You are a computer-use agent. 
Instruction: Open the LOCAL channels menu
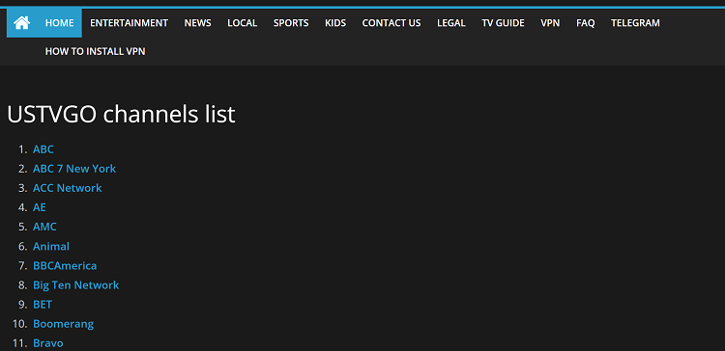[243, 23]
